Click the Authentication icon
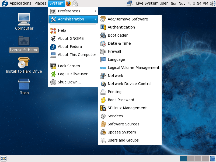Image resolution: width=216 pixels, height=162 pixels. (103, 27)
